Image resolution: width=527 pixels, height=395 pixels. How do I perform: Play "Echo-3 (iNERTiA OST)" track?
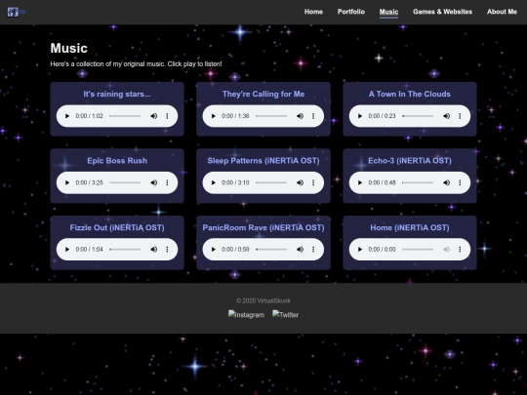[x=360, y=182]
